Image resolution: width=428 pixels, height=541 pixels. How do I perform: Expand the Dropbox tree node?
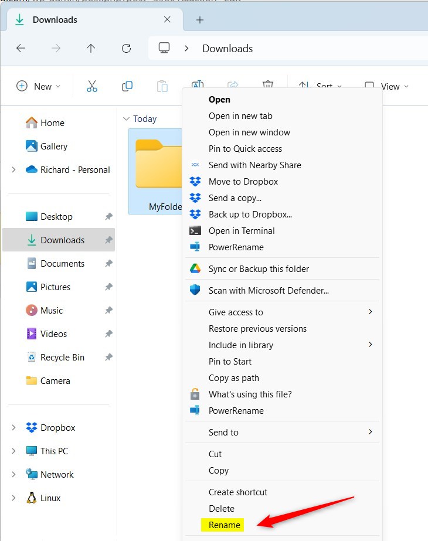(14, 428)
